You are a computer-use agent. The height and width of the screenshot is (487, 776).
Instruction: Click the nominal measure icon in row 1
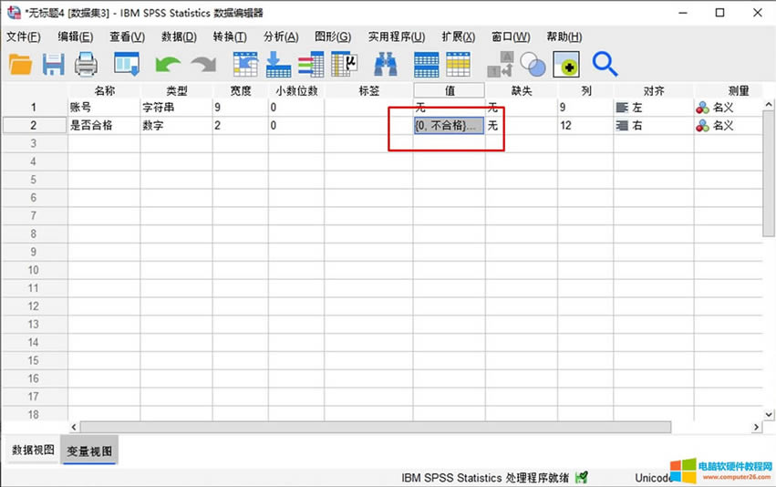(x=702, y=108)
